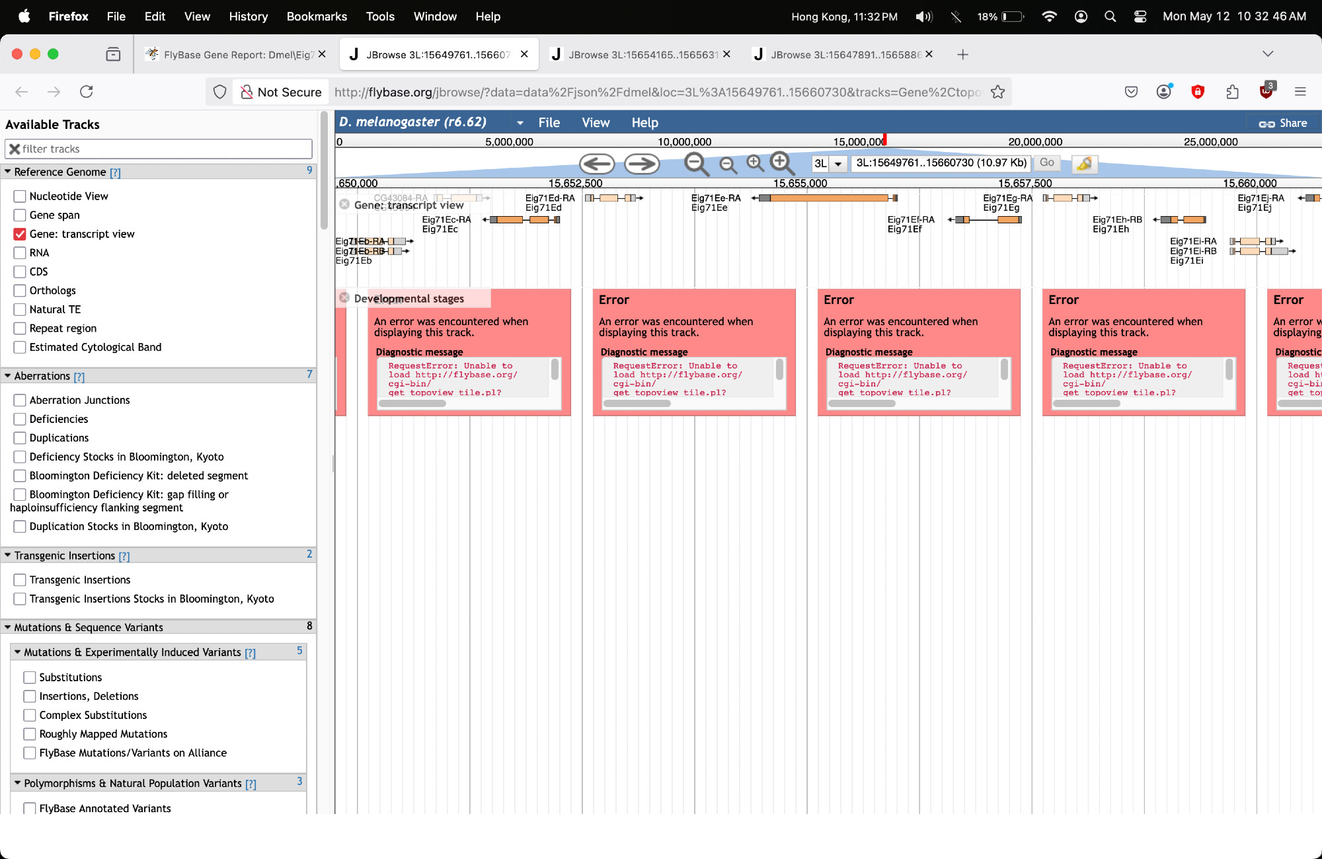
Task: Bookmark this page with the star icon
Action: [x=997, y=92]
